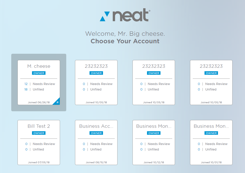Click the OWNER badge on last Business Mon card
This screenshot has height=173, width=245.
pyautogui.click(x=211, y=133)
